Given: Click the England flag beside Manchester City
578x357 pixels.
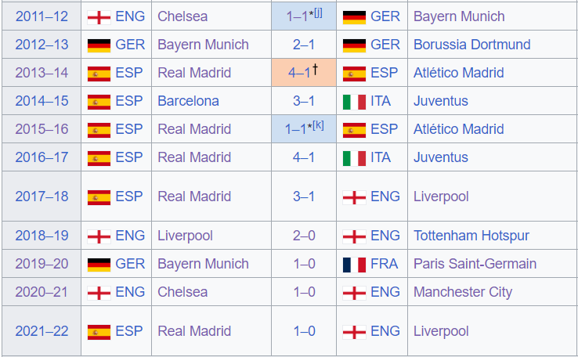Looking at the screenshot, I should point(354,293).
